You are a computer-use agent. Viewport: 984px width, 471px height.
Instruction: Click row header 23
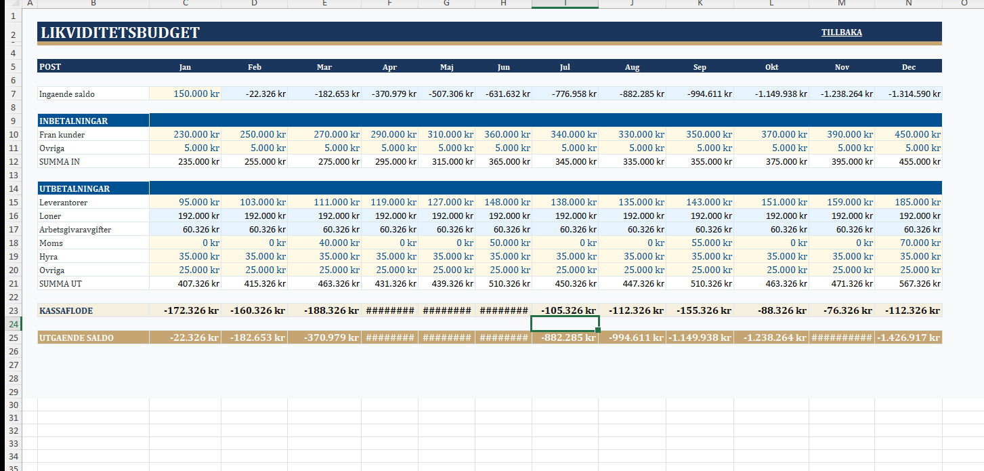point(13,310)
